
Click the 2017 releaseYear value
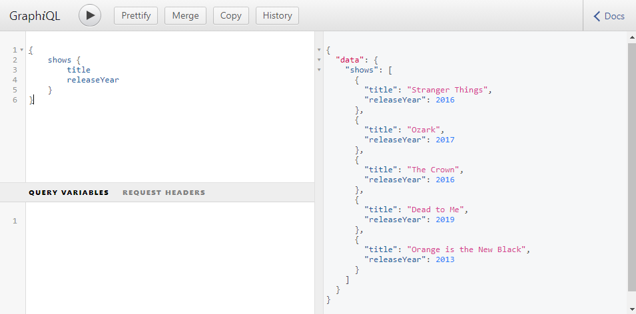coord(445,140)
